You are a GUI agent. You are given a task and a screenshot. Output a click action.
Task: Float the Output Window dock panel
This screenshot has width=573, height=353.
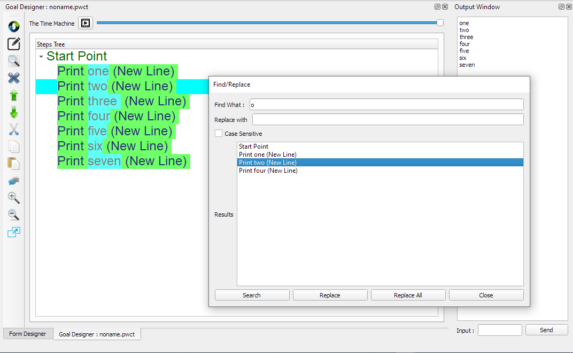(x=561, y=7)
